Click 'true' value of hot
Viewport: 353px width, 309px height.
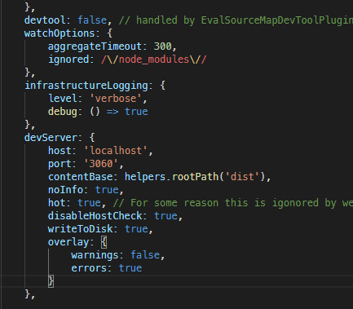(x=89, y=203)
